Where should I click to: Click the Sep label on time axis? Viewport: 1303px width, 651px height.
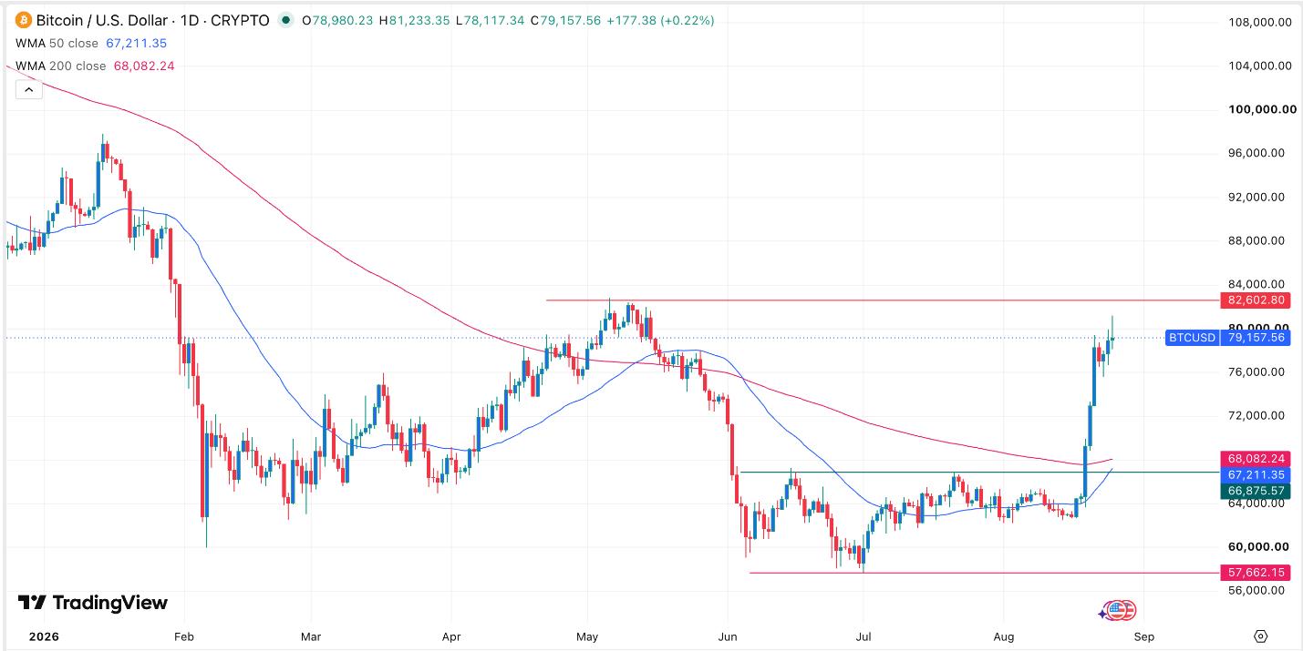[x=1144, y=636]
